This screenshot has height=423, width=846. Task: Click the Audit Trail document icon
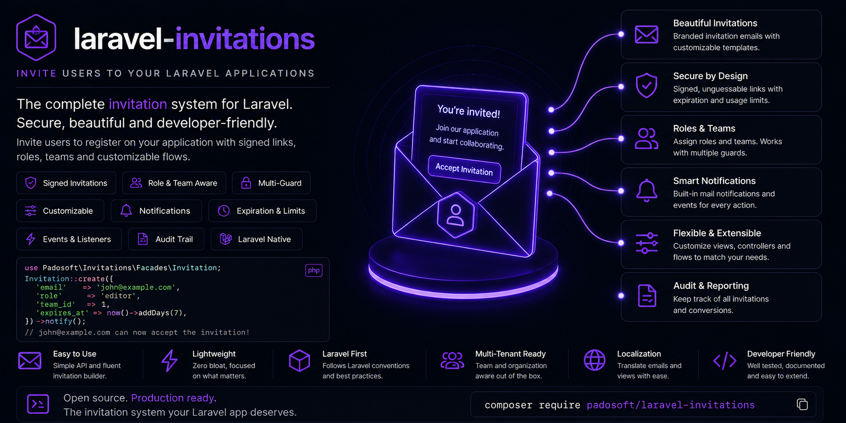pos(143,239)
